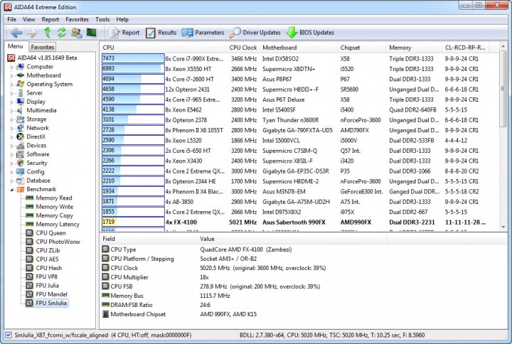Expand the Computer tree node
This screenshot has width=512, height=344.
[x=12, y=67]
